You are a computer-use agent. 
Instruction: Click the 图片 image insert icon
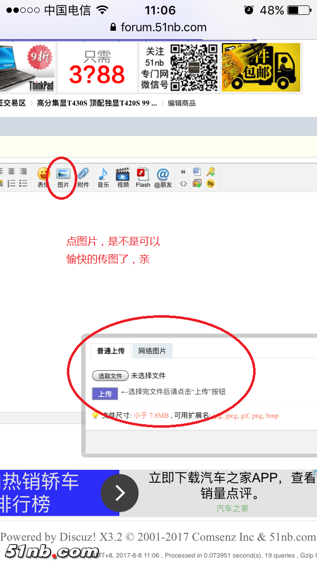(x=63, y=177)
